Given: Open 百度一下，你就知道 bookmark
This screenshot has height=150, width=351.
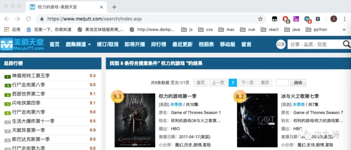Looking at the screenshot, I should (49, 30).
